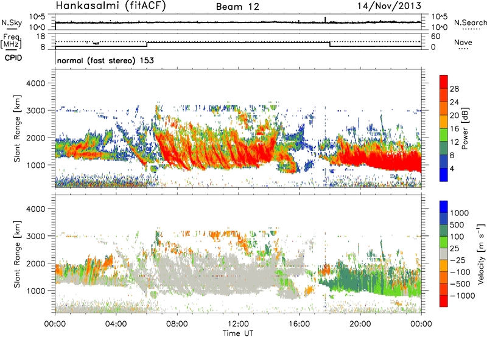This screenshot has height=337, width=487.
Task: Pick the orange -100 to -500 Velocity segment
Action: (x=444, y=277)
